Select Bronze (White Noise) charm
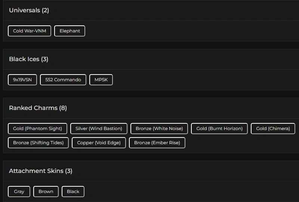This screenshot has width=299, height=202. 159,129
